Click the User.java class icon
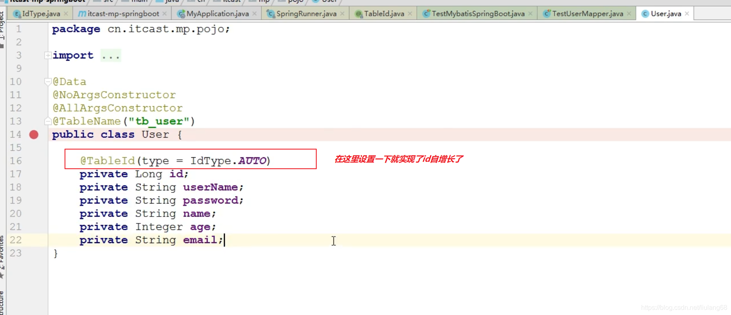Screen dimensions: 731x315 coord(645,14)
